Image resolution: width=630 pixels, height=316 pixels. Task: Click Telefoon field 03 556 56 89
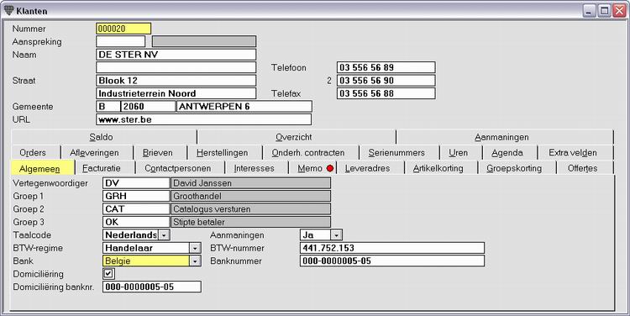(386, 67)
